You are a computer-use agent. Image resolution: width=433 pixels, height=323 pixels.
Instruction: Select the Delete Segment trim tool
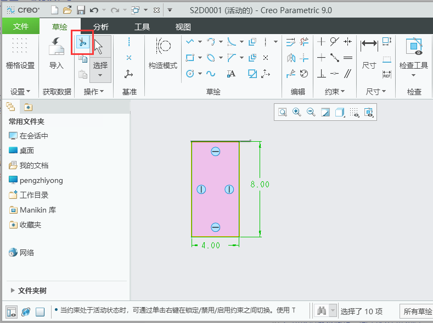[304, 42]
